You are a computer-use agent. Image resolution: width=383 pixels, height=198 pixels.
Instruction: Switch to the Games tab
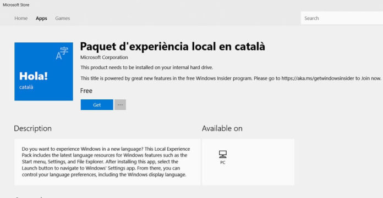pos(63,18)
